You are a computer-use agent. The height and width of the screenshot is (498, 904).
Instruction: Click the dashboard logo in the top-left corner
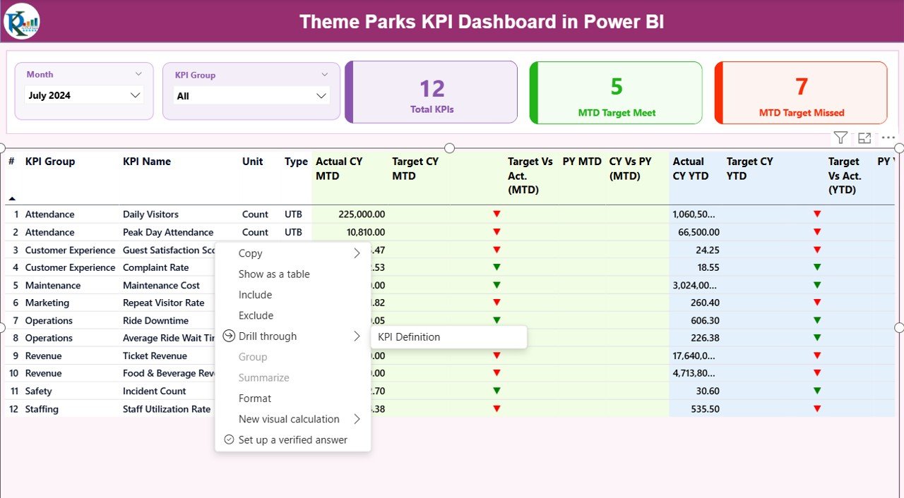22,21
